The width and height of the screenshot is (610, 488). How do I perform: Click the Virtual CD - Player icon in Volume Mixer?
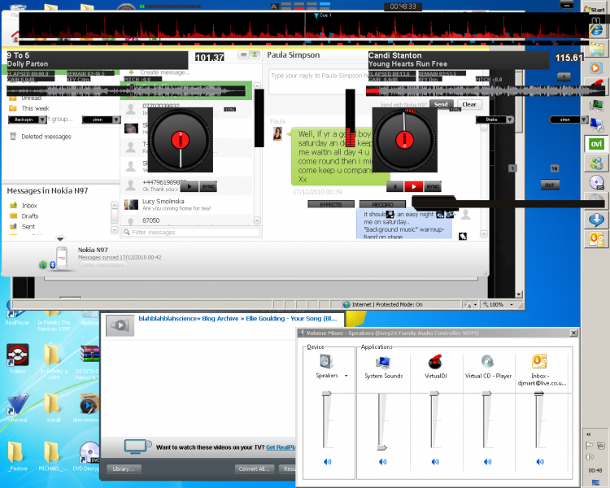[x=487, y=361]
